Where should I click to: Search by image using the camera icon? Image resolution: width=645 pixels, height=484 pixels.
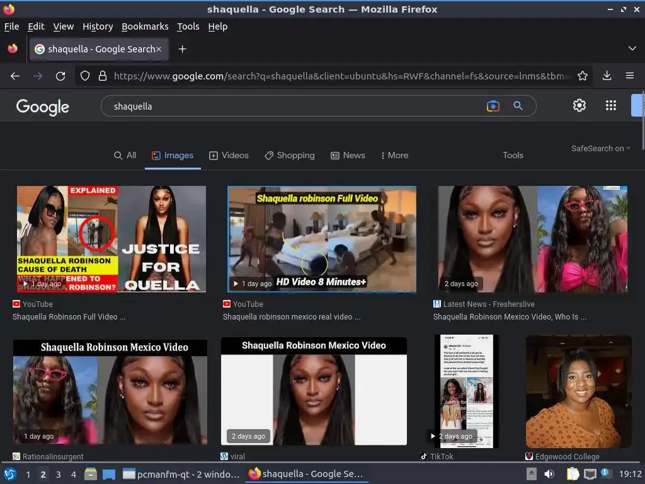pyautogui.click(x=493, y=106)
